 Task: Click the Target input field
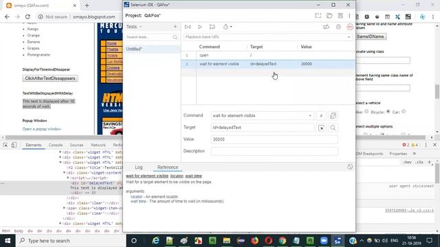pyautogui.click(x=263, y=128)
